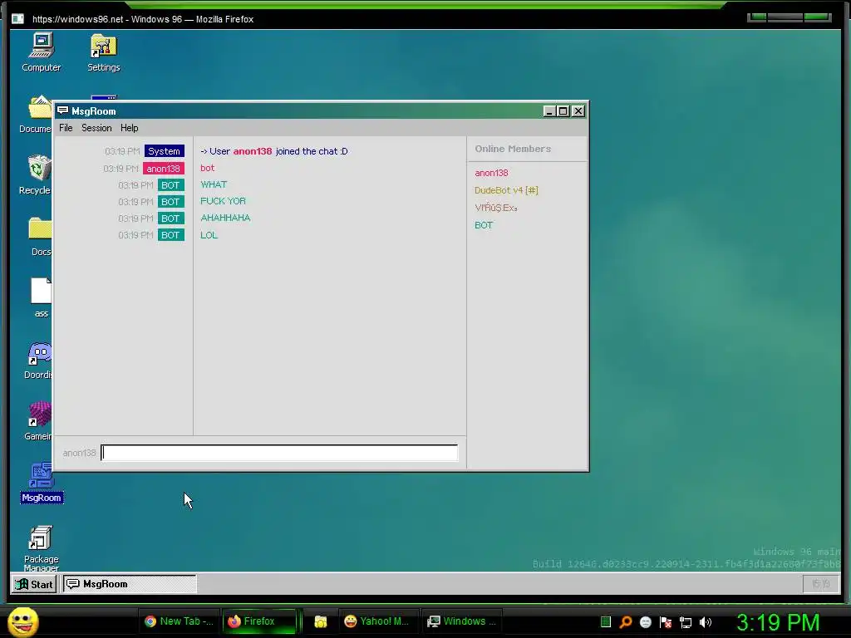Click the yellow smiley start orb

click(x=23, y=621)
